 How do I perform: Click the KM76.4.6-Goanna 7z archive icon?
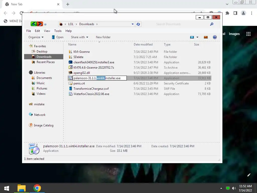(x=71, y=67)
